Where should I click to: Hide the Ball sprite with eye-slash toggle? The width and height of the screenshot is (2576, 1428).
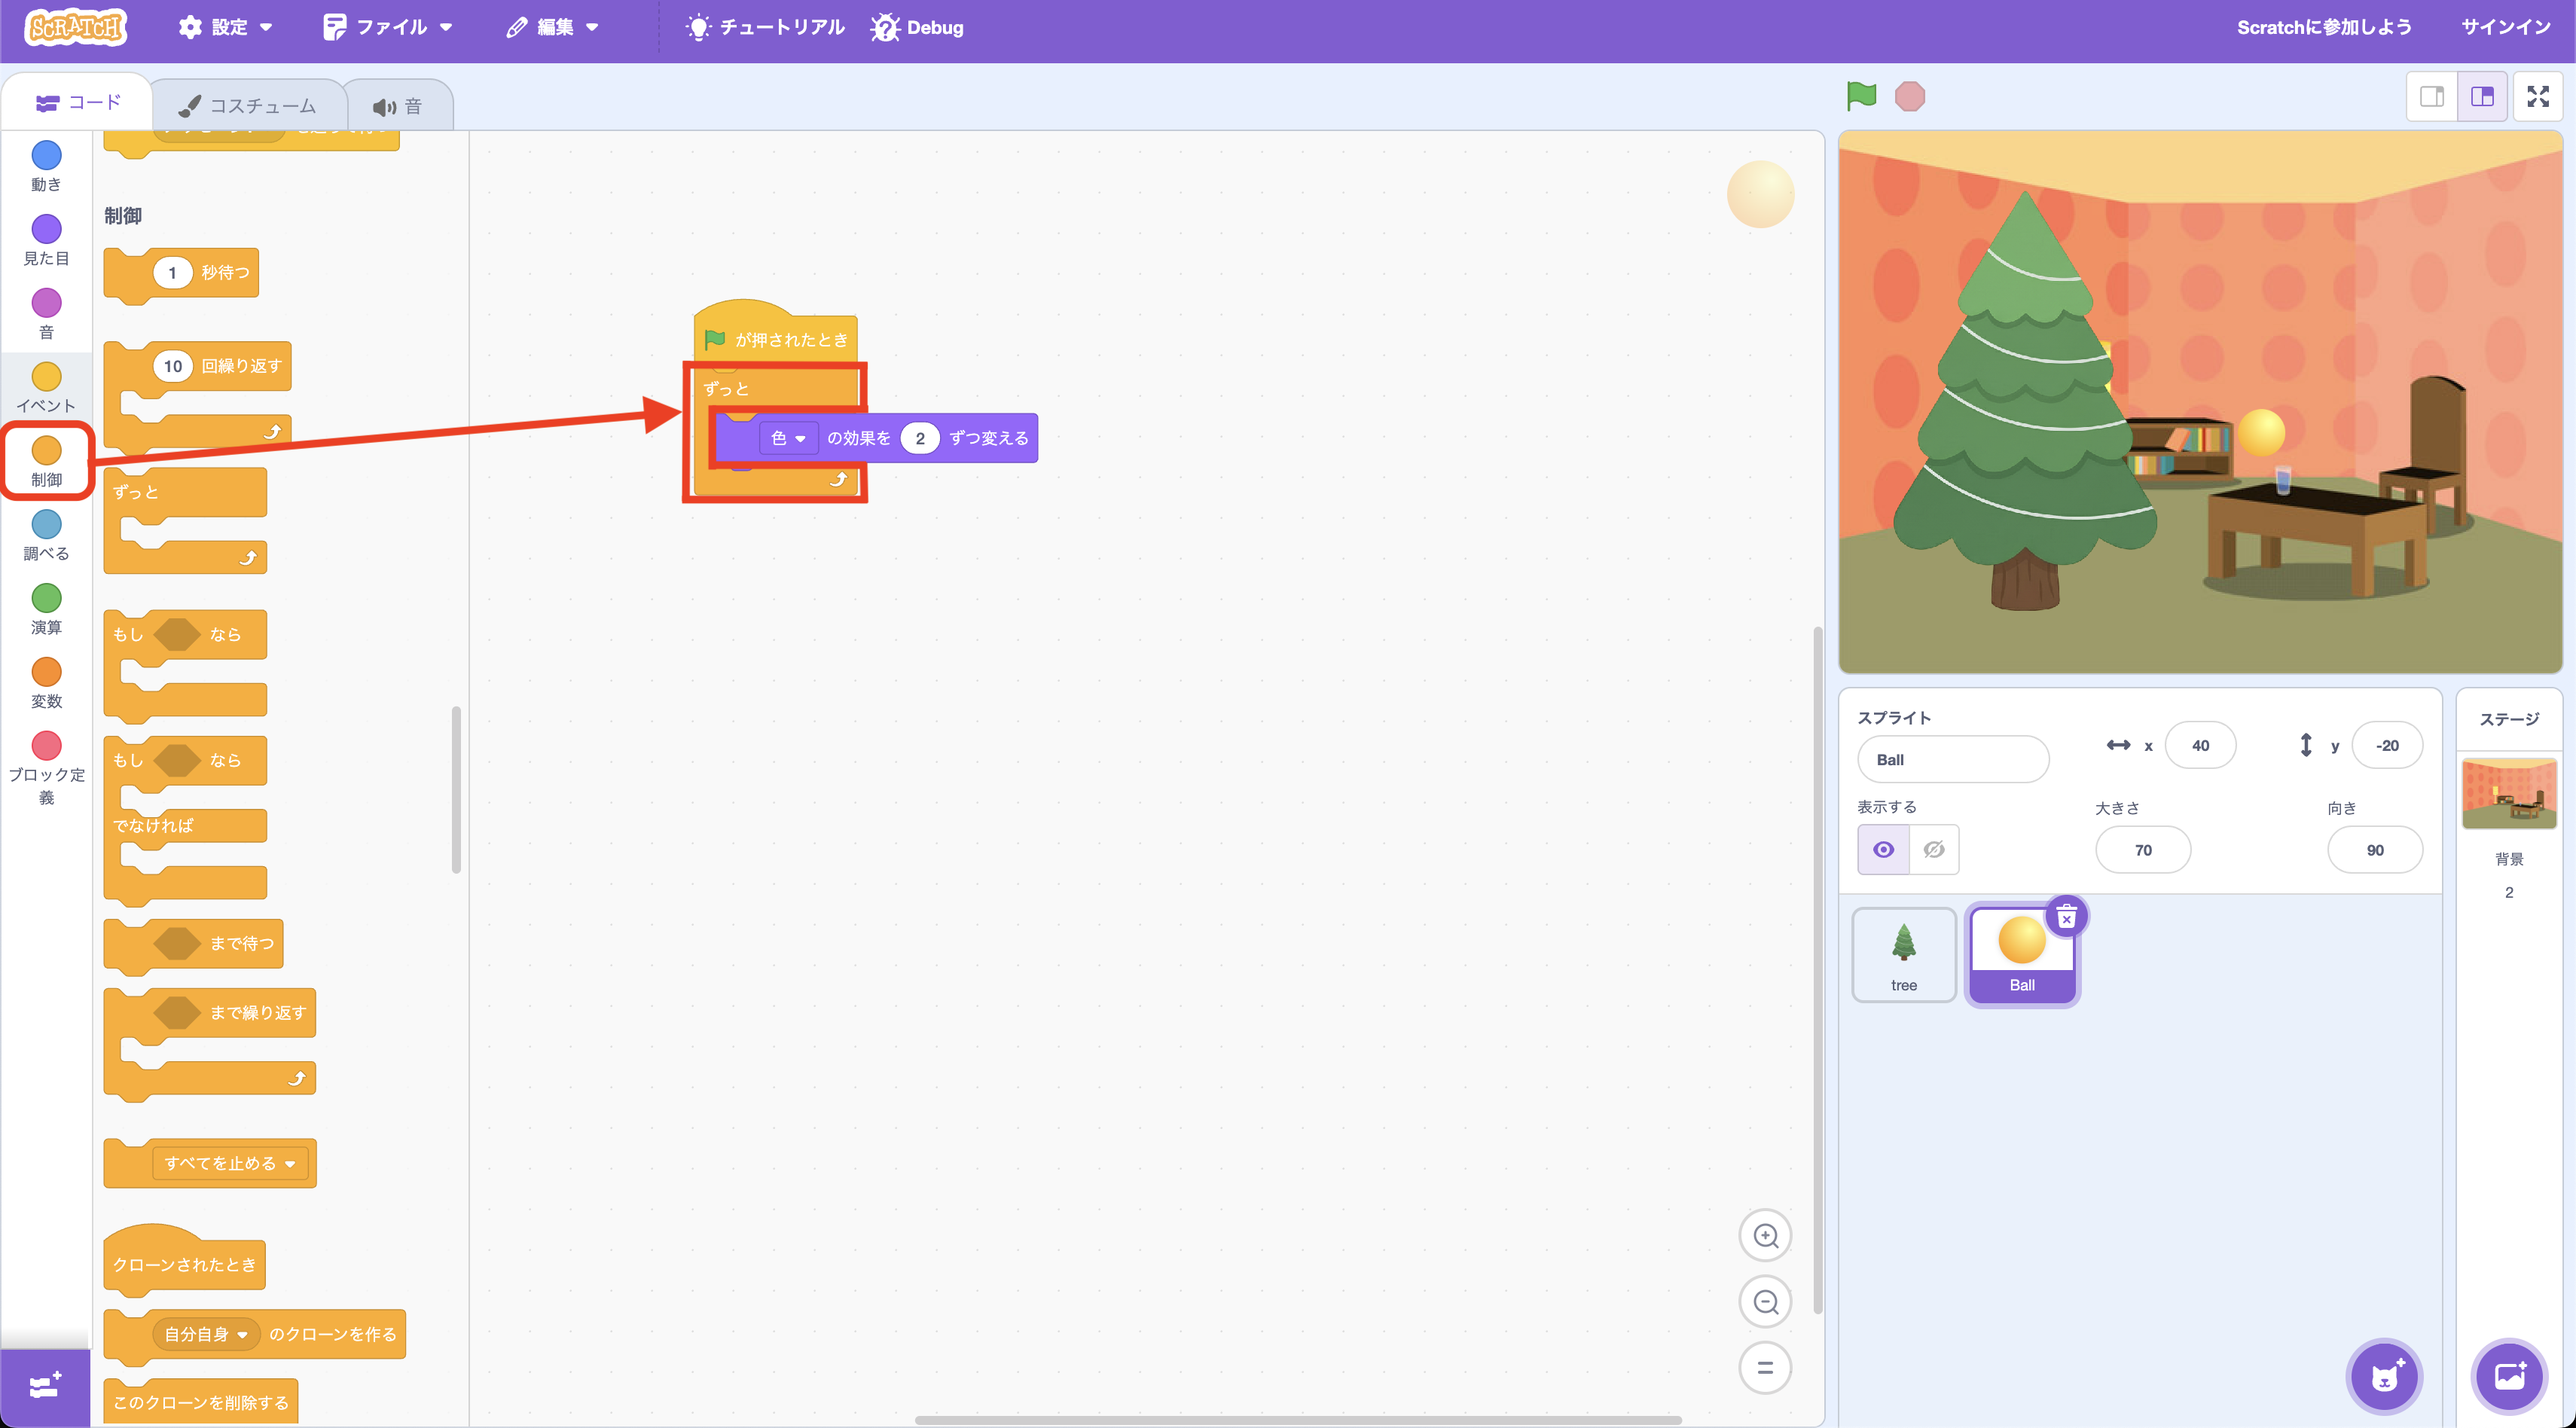point(1933,849)
